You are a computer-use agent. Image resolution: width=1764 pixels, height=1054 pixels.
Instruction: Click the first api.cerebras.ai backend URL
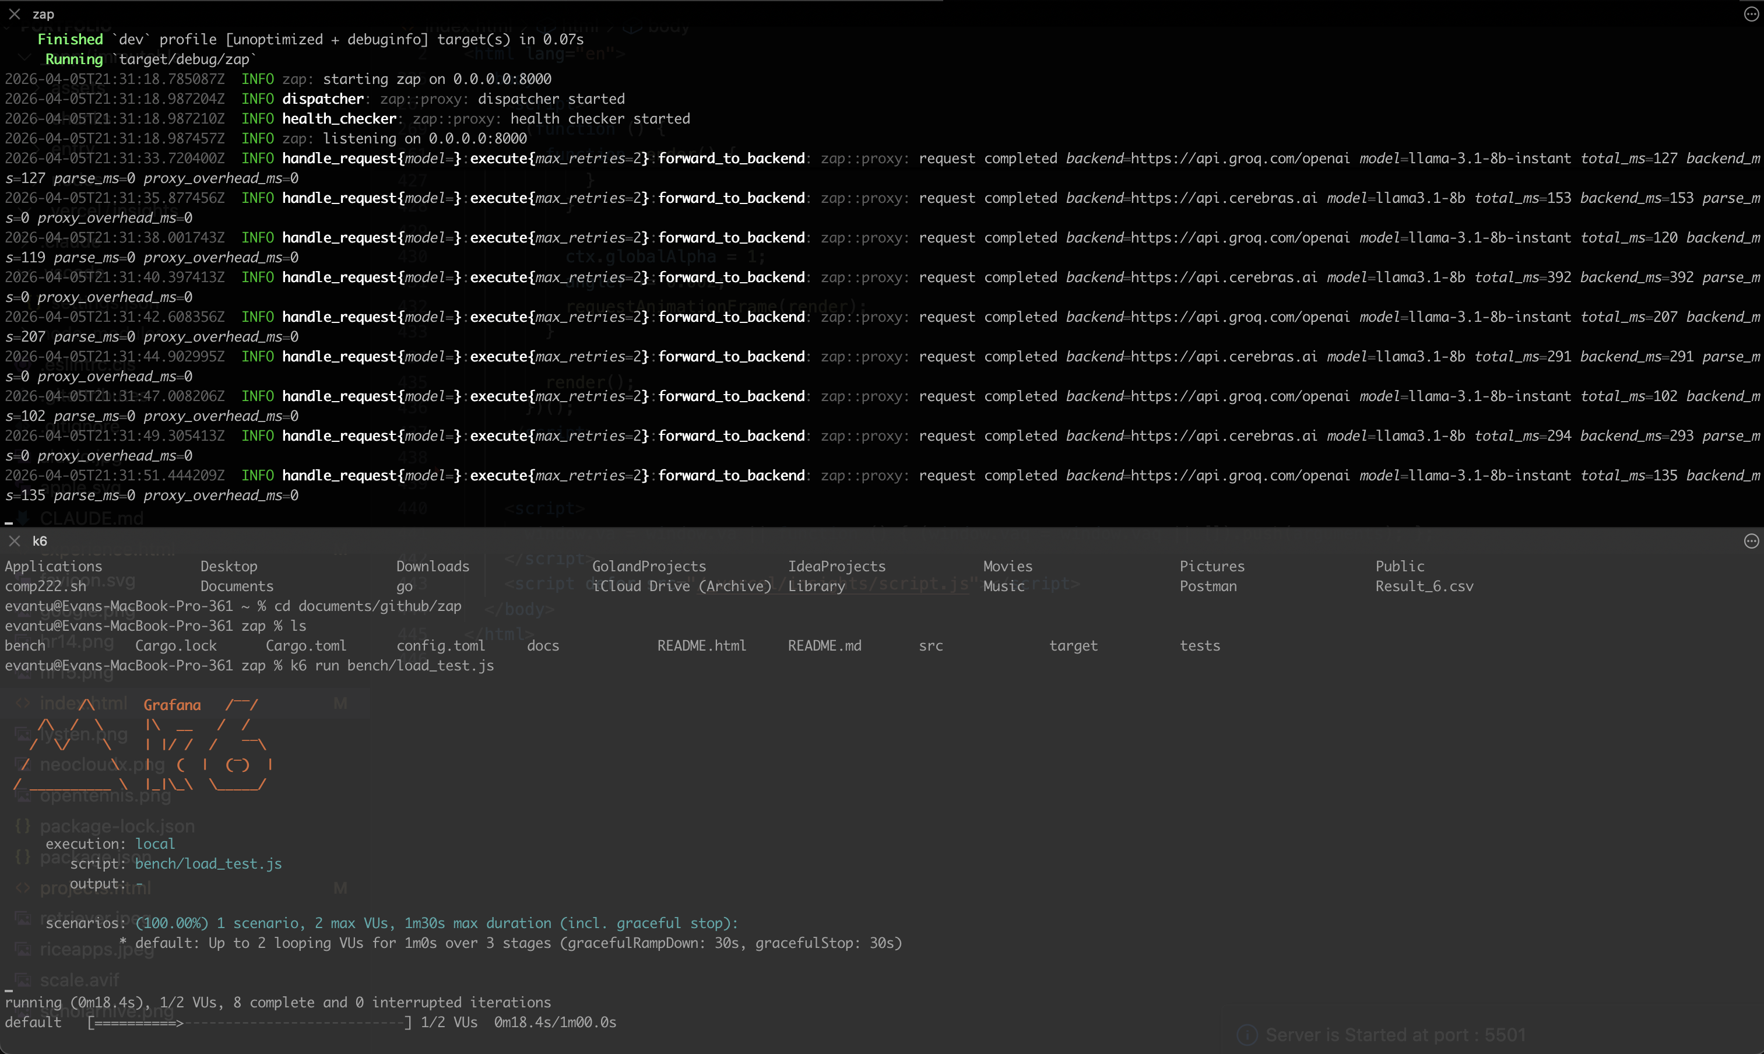[x=1223, y=198]
